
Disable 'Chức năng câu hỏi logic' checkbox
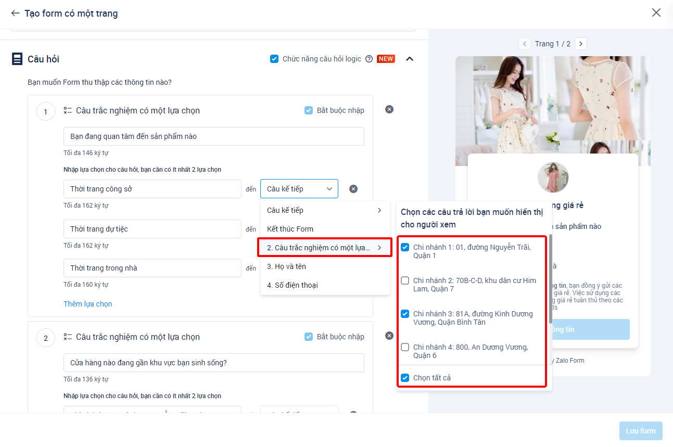click(x=274, y=58)
